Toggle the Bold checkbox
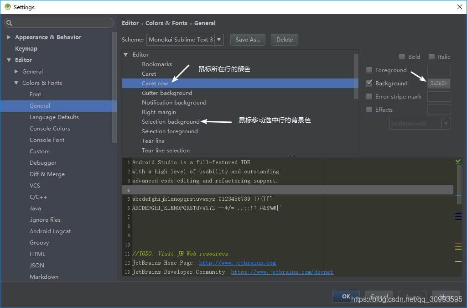Viewport: 467px width, 308px height. (402, 57)
